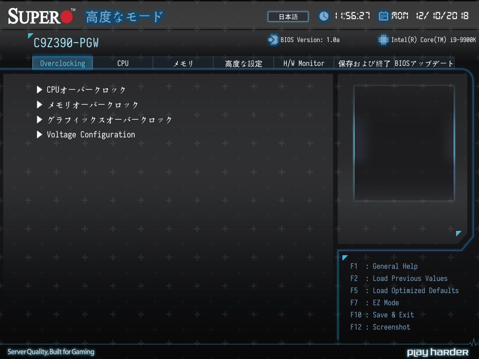Expand the メモリオーバークロック arrow
479x359 pixels.
coord(39,105)
